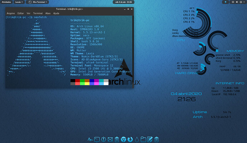This screenshot has width=247, height=143.
Task: Click the Icons: AD-BlueAgave-Suru line
Action: [96, 60]
